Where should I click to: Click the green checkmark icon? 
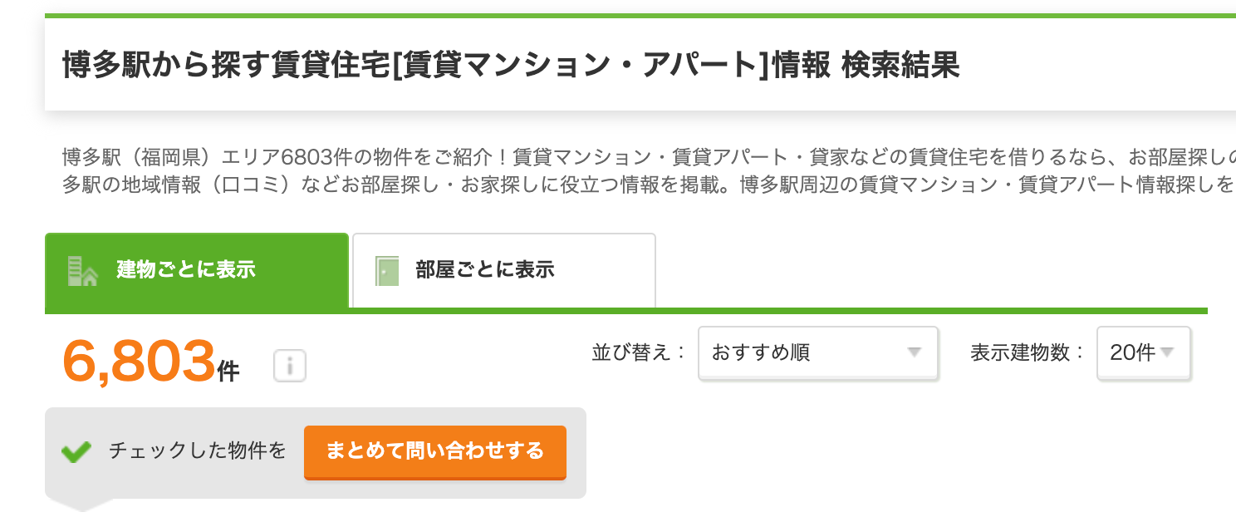(76, 452)
